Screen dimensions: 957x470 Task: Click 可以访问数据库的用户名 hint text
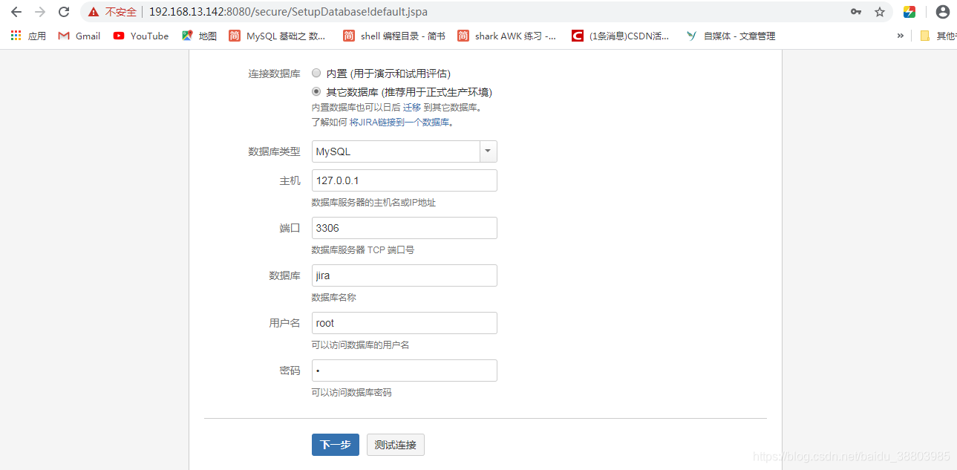click(x=361, y=345)
